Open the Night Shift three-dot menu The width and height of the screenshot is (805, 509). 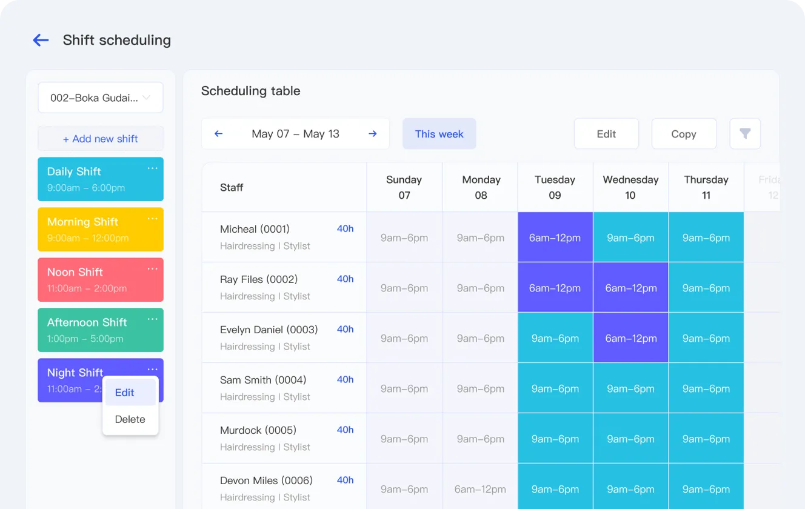[x=152, y=369]
